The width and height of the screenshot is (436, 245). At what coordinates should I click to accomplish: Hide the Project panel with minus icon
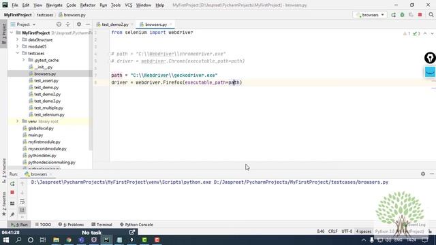tap(88, 24)
